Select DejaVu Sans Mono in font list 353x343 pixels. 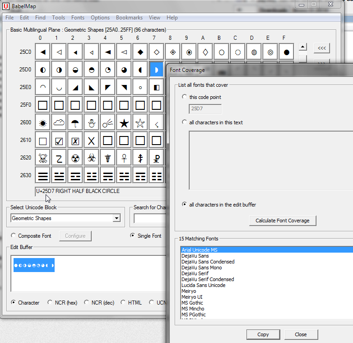[267, 268]
